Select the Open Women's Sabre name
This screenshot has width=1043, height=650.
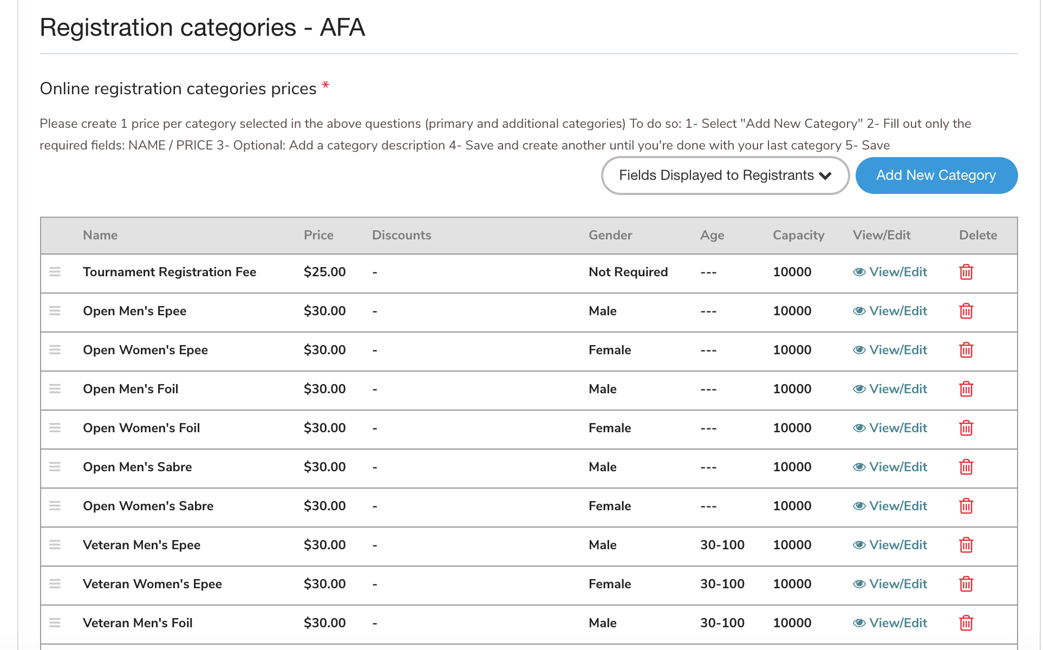click(148, 506)
